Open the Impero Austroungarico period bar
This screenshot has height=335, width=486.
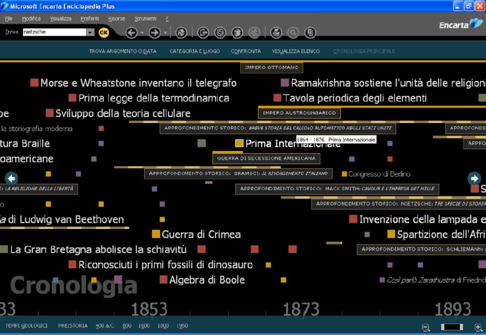pyautogui.click(x=299, y=113)
